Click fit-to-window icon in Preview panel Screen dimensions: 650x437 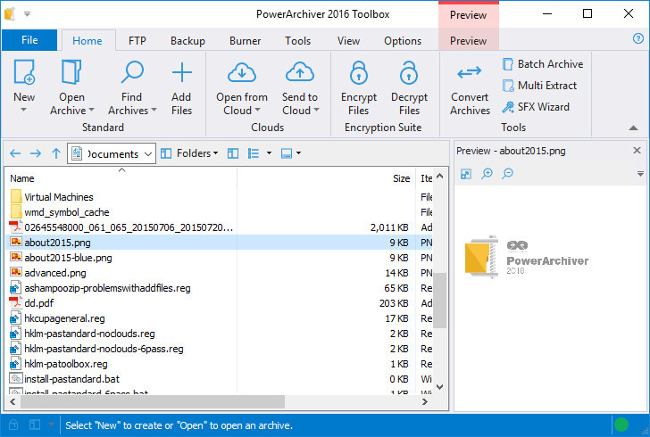pyautogui.click(x=466, y=174)
